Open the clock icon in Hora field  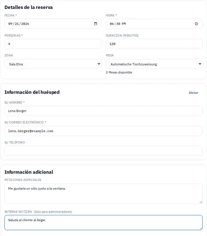tap(196, 24)
